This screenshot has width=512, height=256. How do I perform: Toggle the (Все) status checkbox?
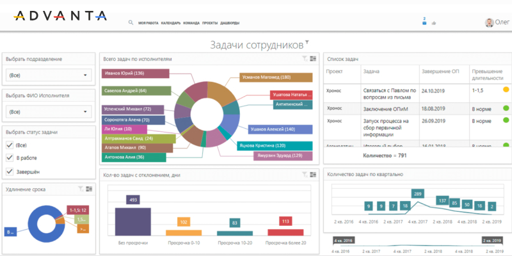[x=10, y=145]
